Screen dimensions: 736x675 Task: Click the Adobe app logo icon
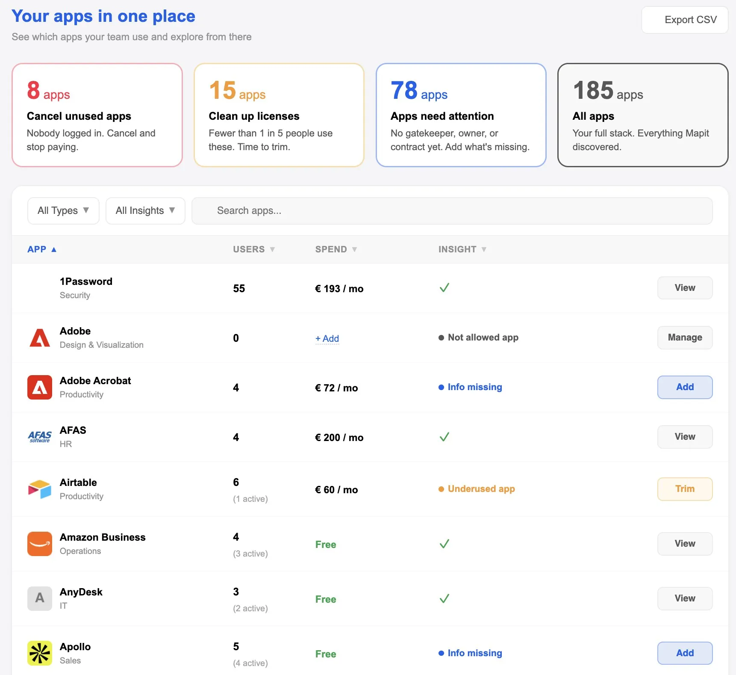click(x=40, y=338)
